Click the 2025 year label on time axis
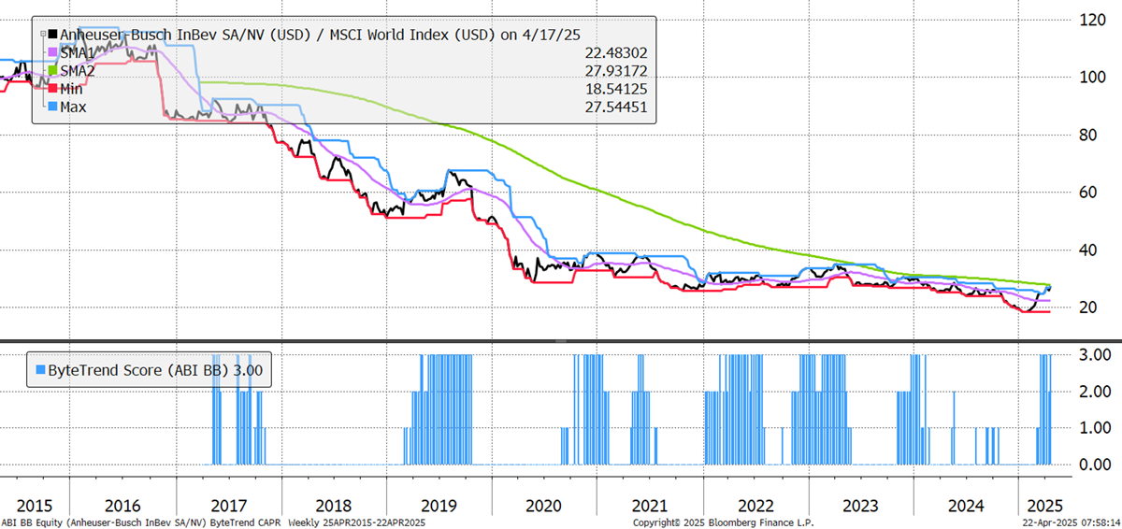The width and height of the screenshot is (1122, 529). click(1044, 506)
